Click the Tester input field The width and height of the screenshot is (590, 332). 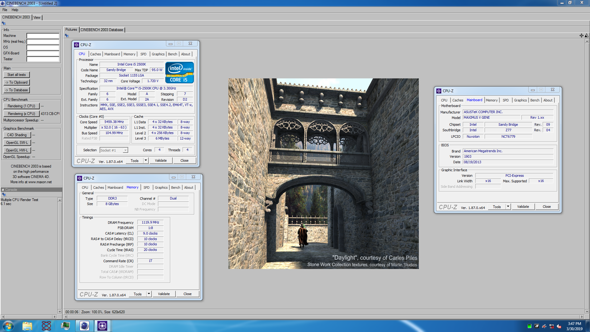43,59
